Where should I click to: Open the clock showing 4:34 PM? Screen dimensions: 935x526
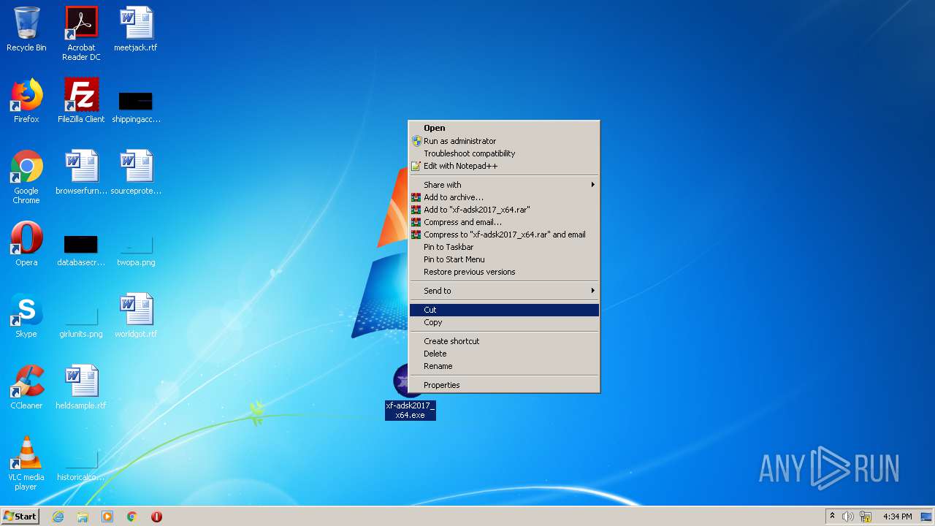click(x=897, y=517)
